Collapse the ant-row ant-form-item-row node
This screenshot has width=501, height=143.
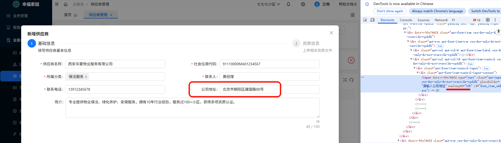[408, 41]
